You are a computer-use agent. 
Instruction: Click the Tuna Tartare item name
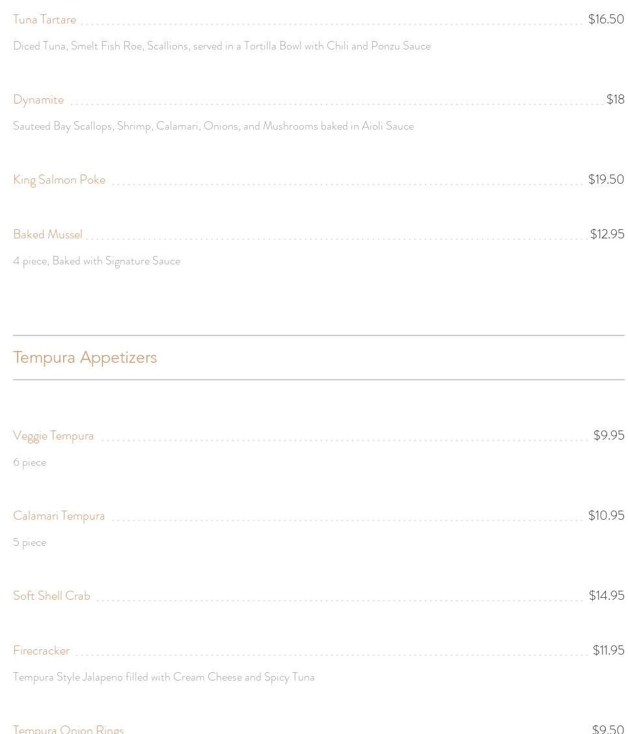click(x=44, y=20)
